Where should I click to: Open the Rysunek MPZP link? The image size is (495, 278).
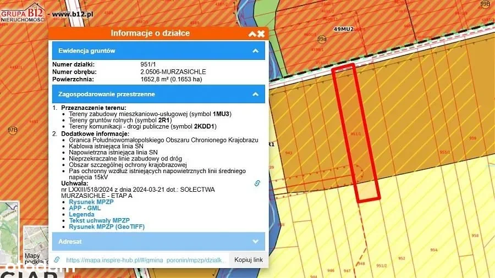(x=91, y=202)
